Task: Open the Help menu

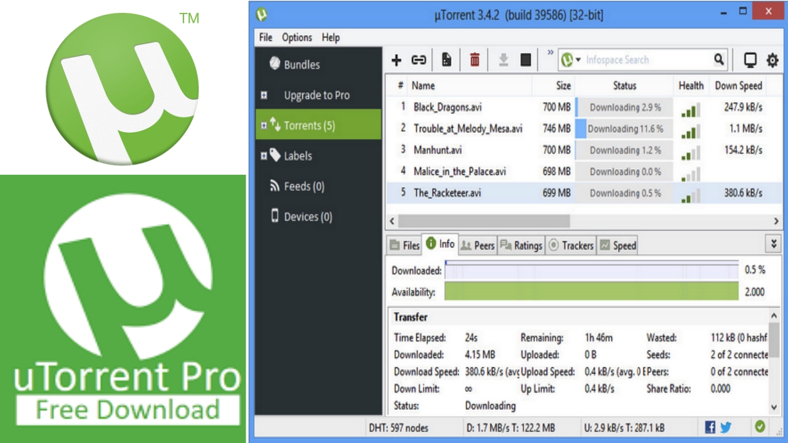Action: click(331, 38)
